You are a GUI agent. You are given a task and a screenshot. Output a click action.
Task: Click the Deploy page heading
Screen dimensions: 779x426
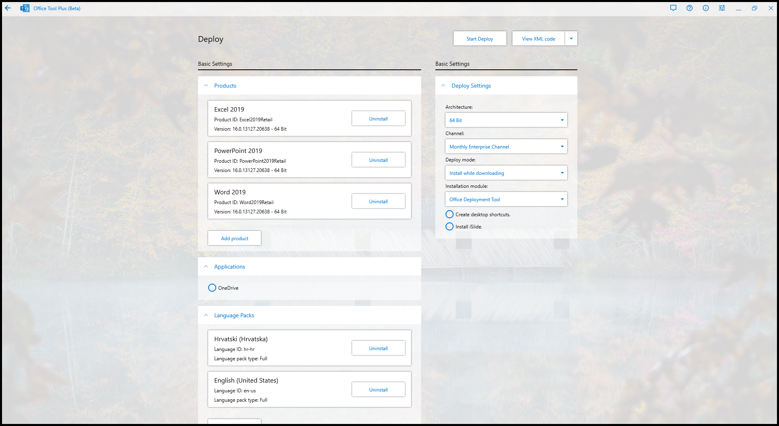(211, 39)
